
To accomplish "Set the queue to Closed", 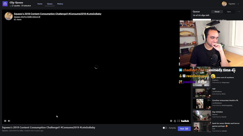I will coord(217,12).
